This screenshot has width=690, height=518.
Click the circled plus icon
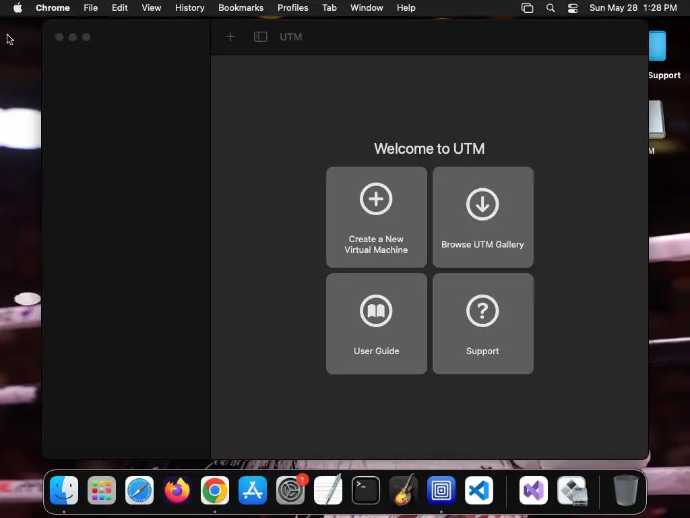click(376, 199)
